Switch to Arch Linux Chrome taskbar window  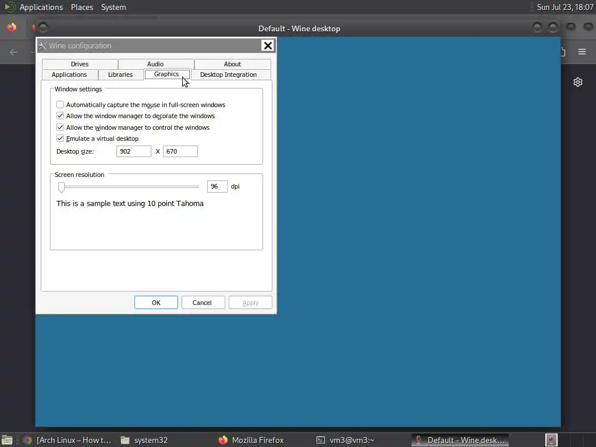[x=67, y=440]
